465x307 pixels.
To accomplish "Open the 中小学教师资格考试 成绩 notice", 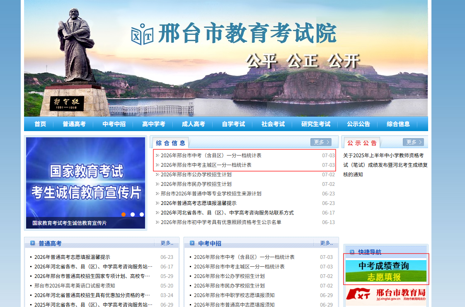I will tap(385, 165).
